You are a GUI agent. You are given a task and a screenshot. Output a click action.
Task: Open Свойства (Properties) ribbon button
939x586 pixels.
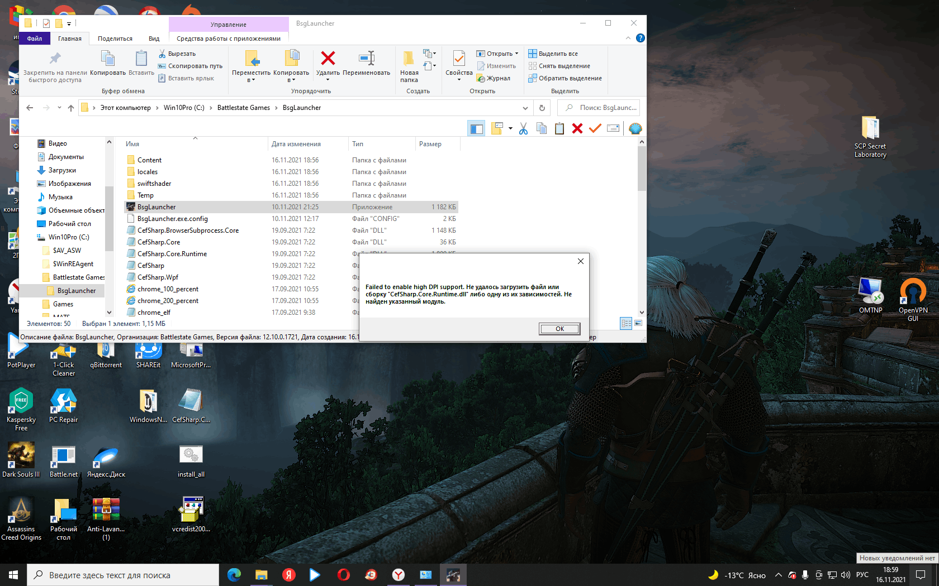click(459, 65)
